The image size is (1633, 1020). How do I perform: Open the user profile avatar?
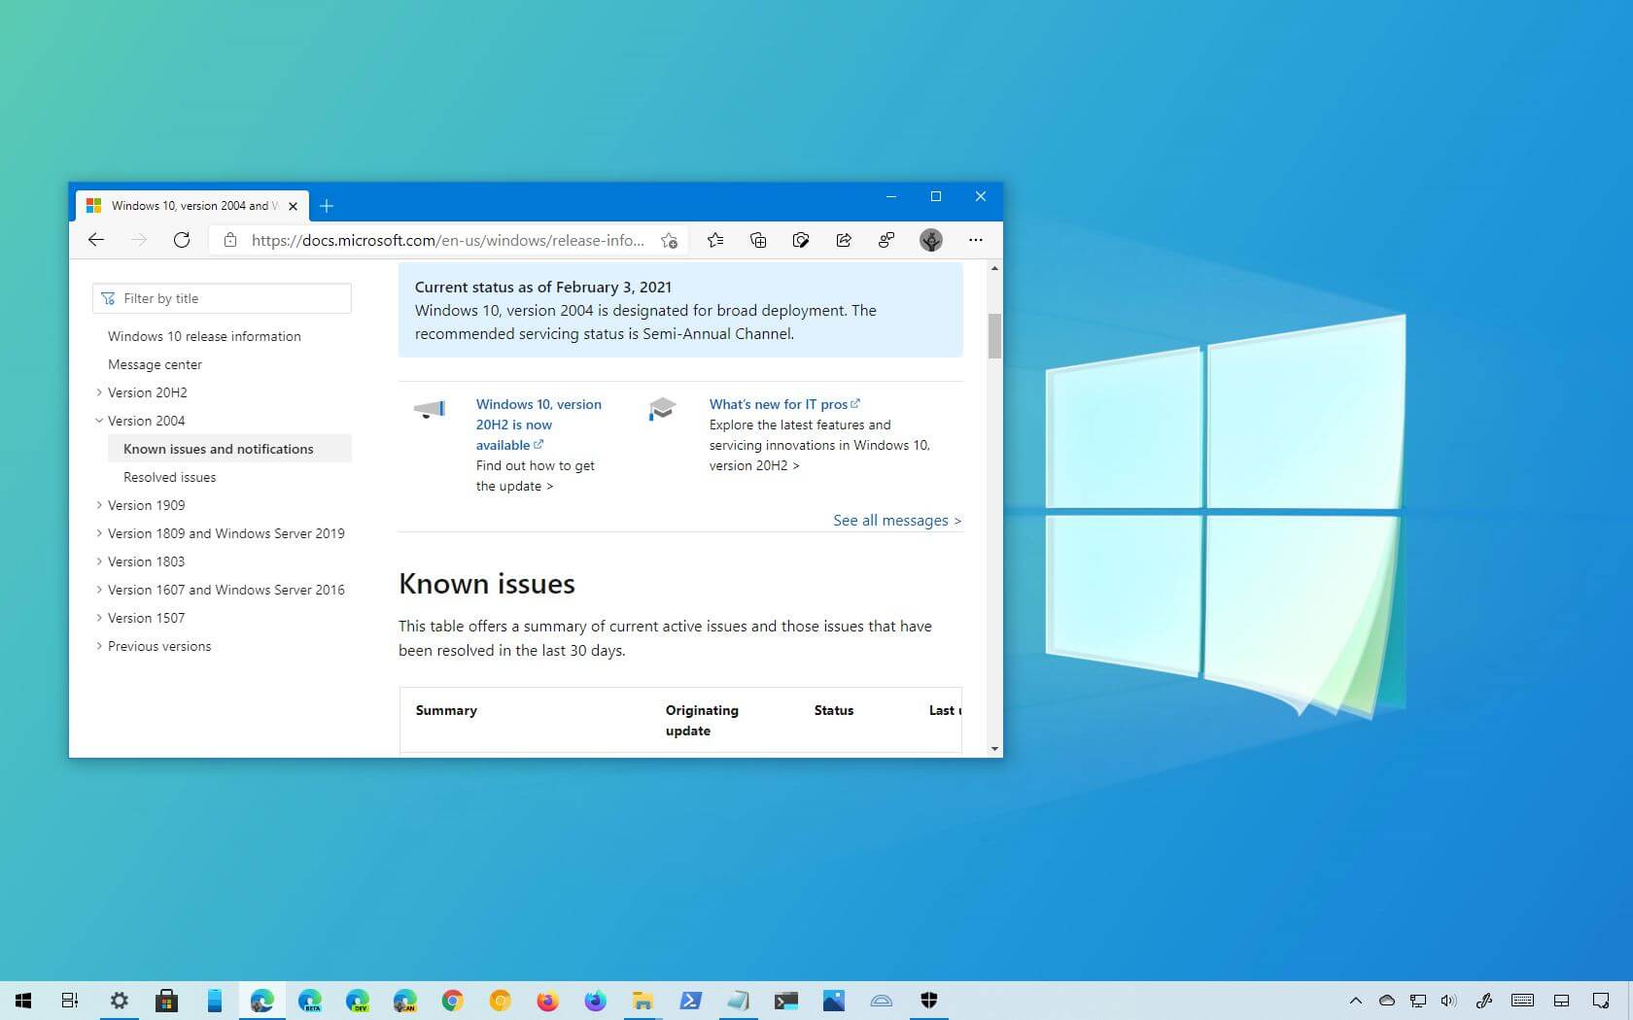point(931,240)
